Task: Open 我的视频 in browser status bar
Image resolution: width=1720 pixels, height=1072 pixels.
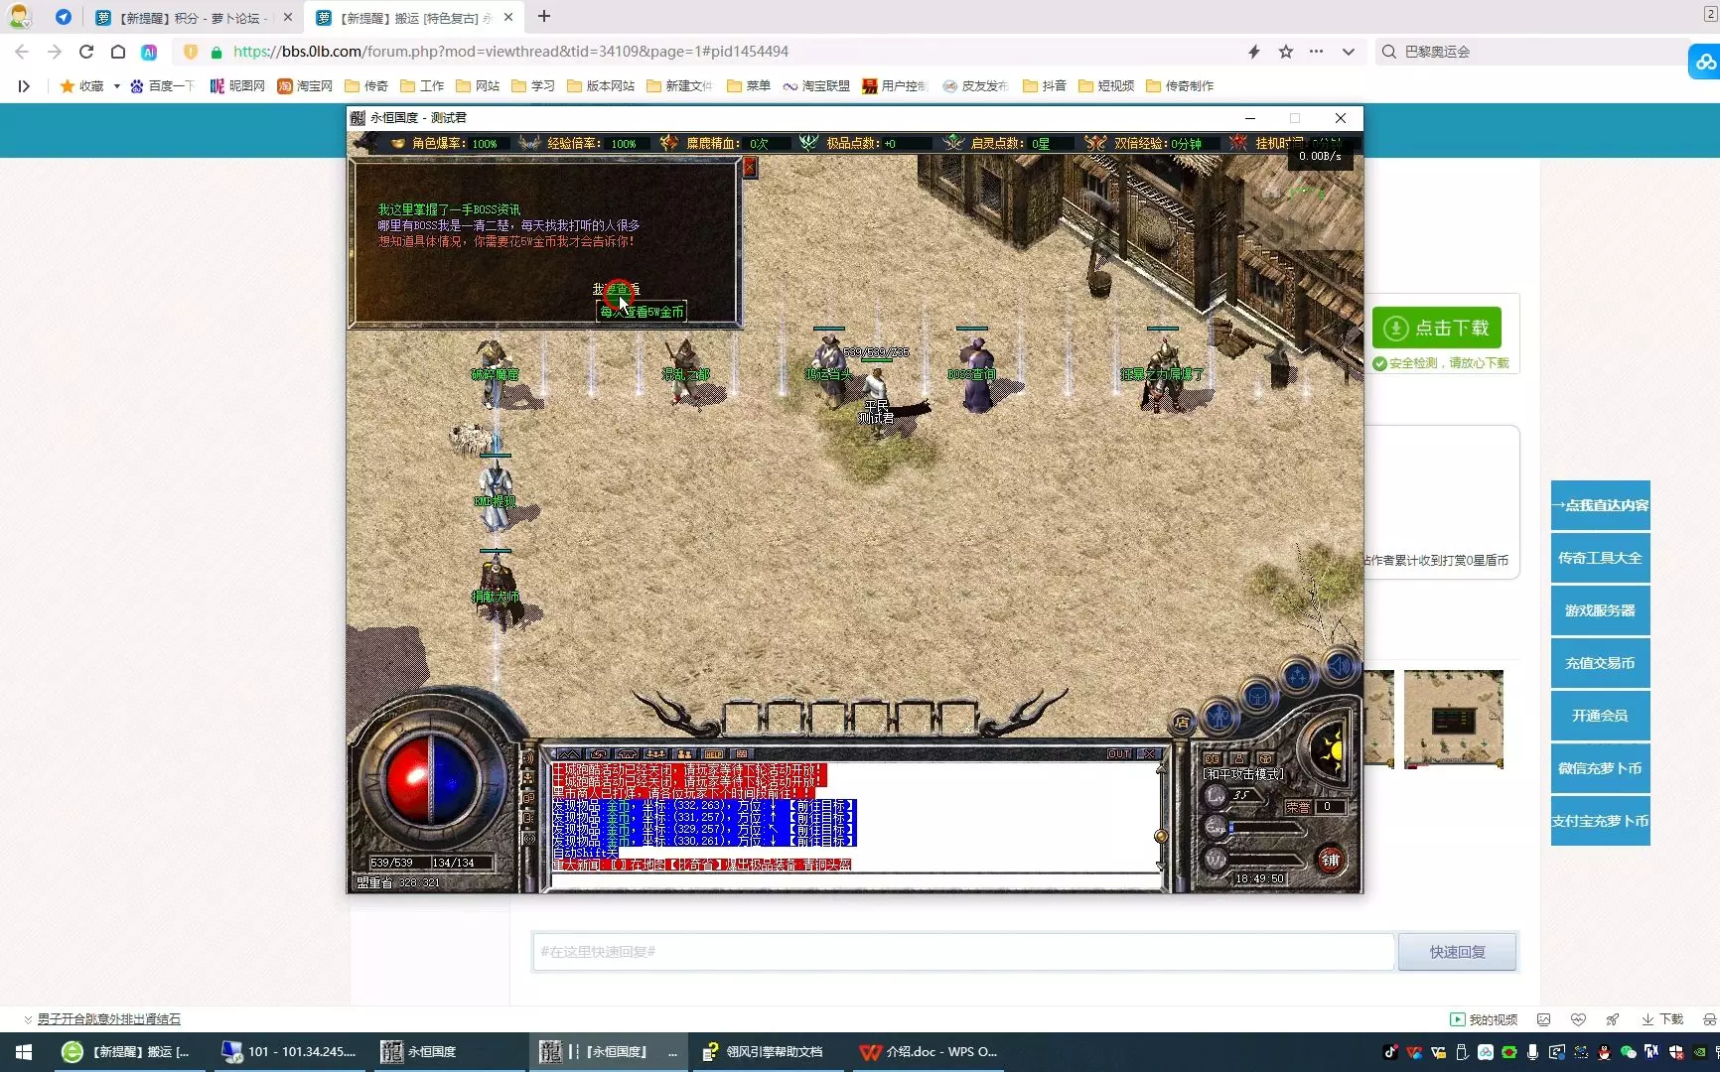Action: (1484, 1019)
